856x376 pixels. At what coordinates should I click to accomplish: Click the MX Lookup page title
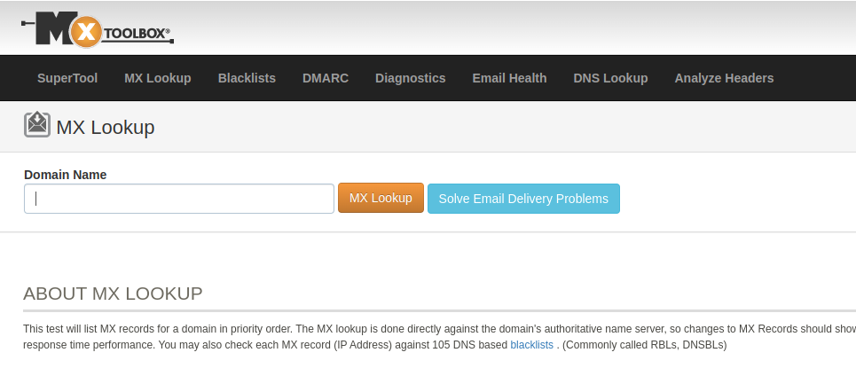106,127
